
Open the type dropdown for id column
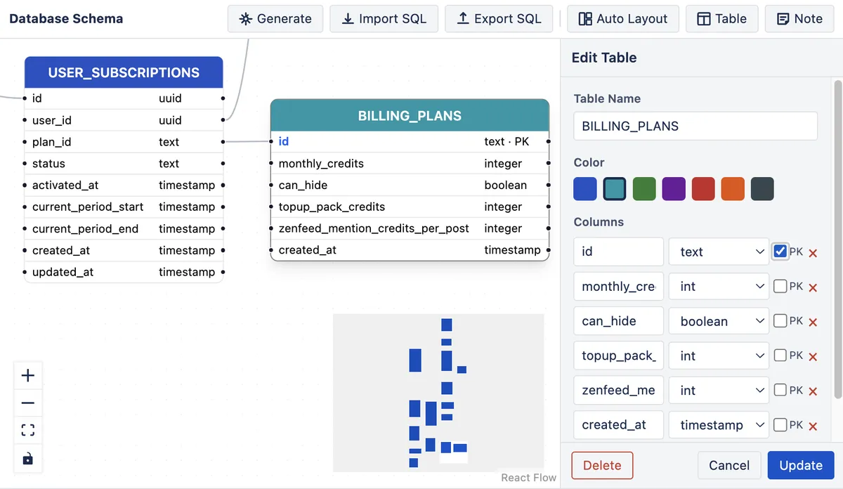point(719,252)
